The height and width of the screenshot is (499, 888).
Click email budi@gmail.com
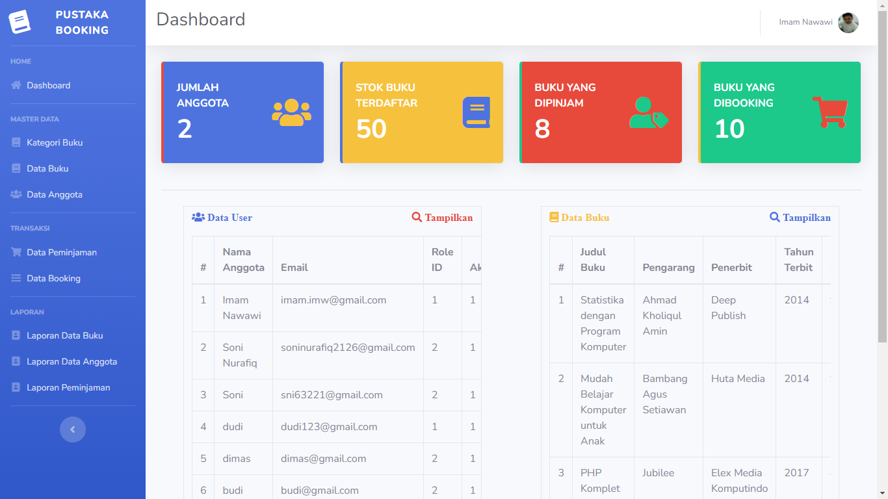[x=320, y=491]
